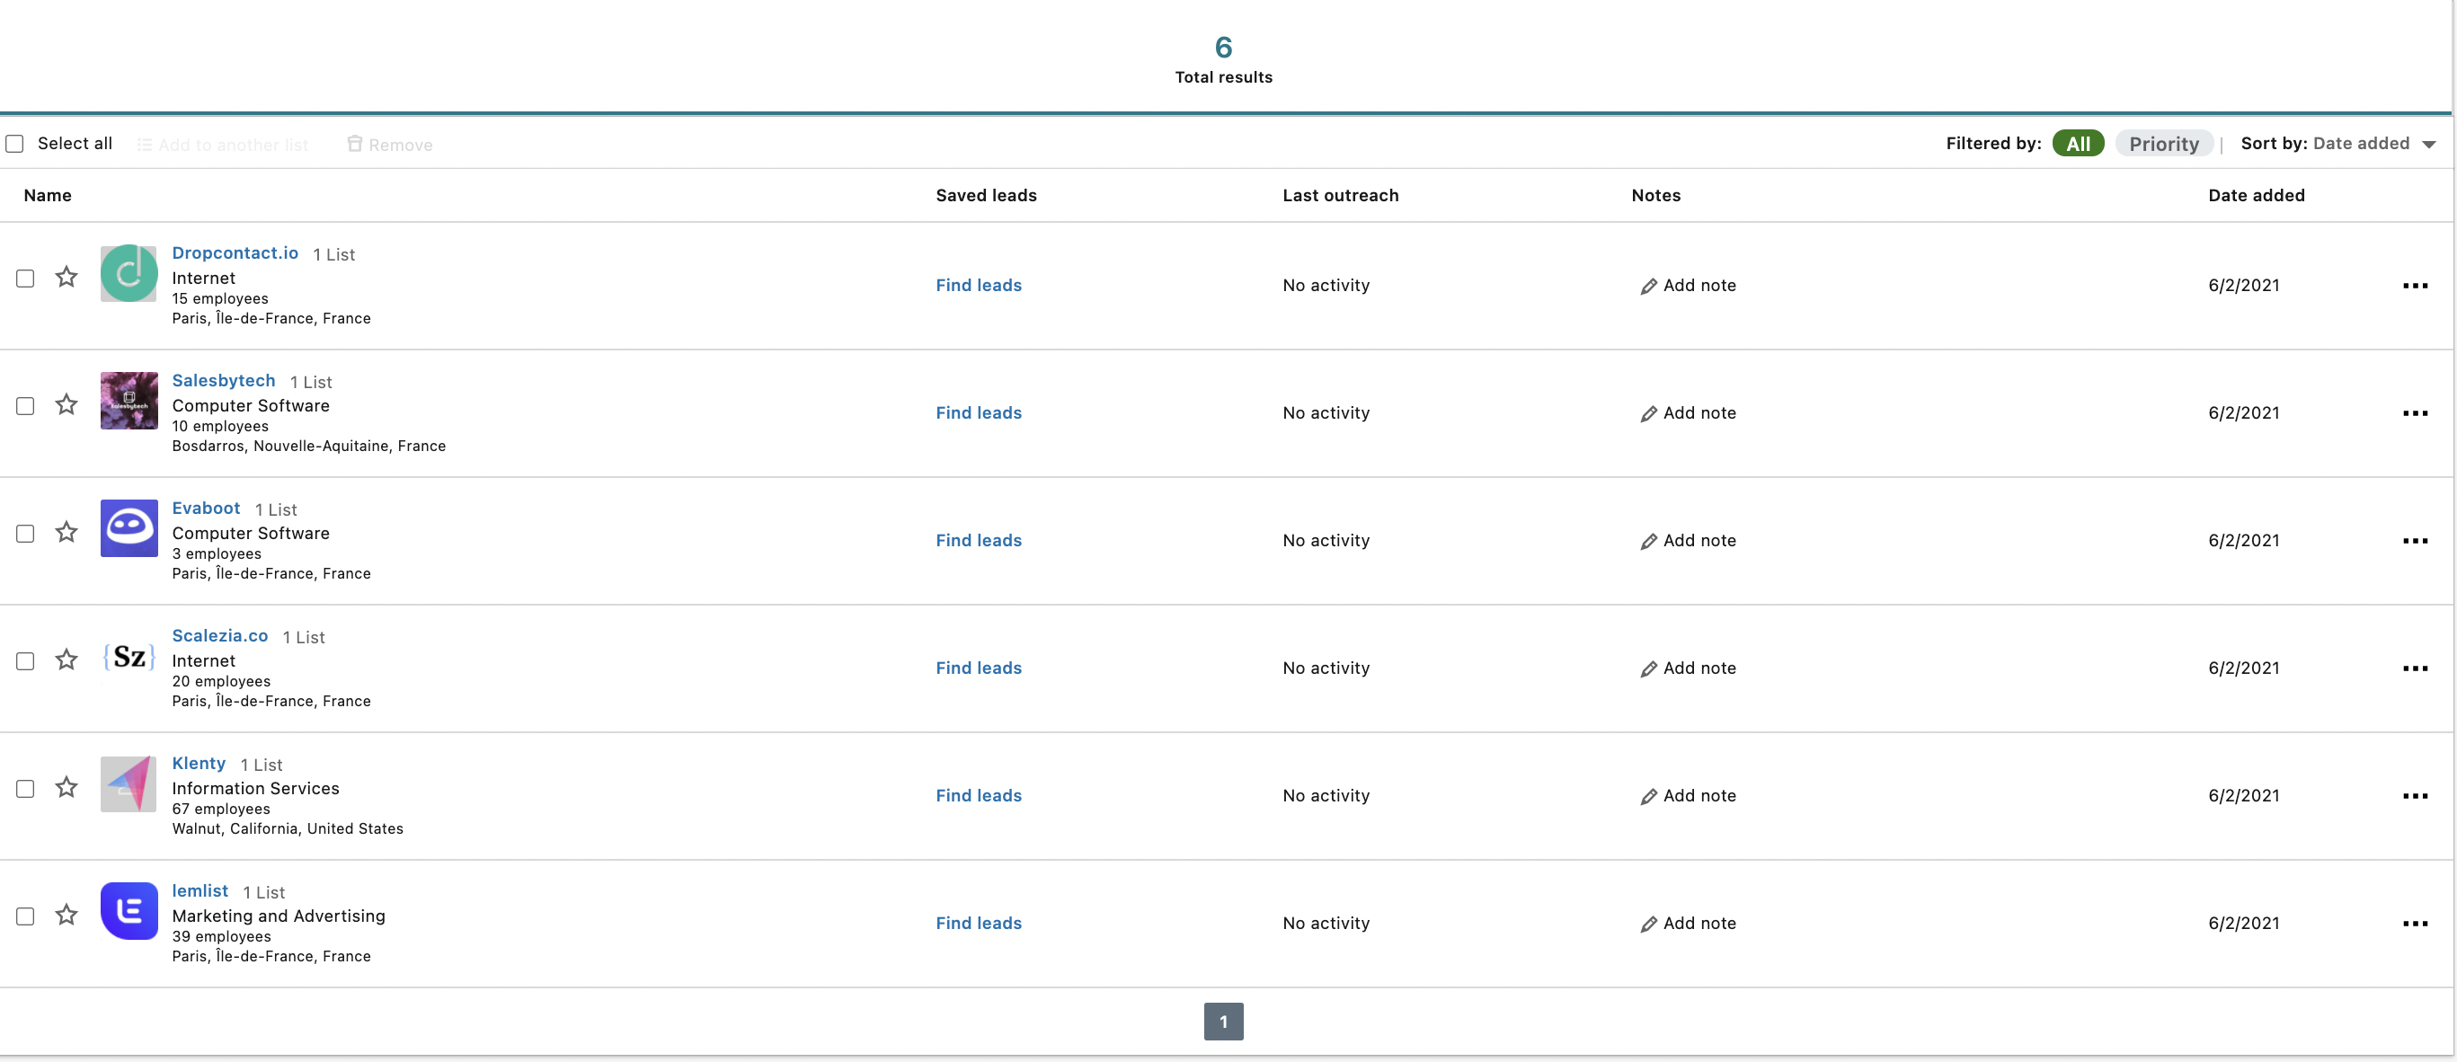
Task: Open the Dropcontact.io account page
Action: (235, 253)
